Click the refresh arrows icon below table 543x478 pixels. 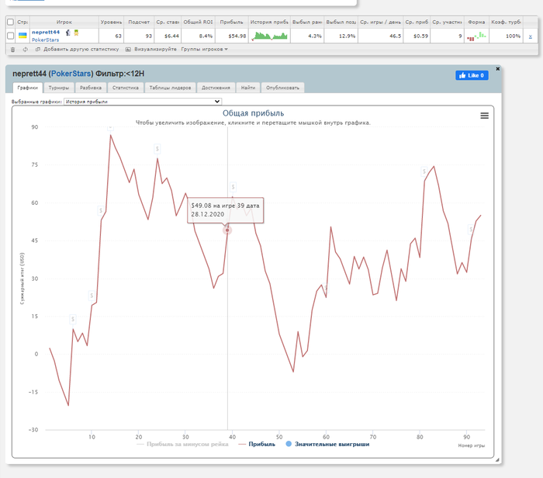point(26,50)
